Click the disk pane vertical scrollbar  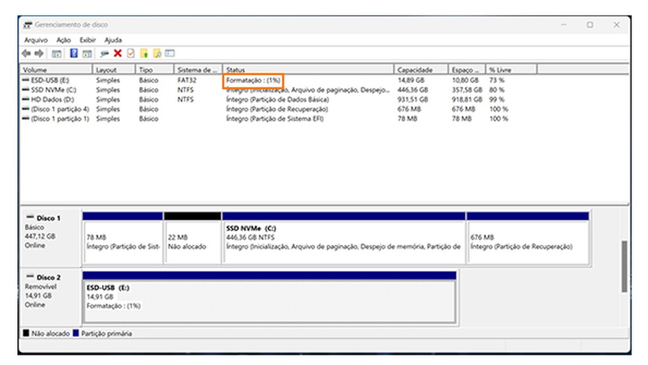pos(624,266)
